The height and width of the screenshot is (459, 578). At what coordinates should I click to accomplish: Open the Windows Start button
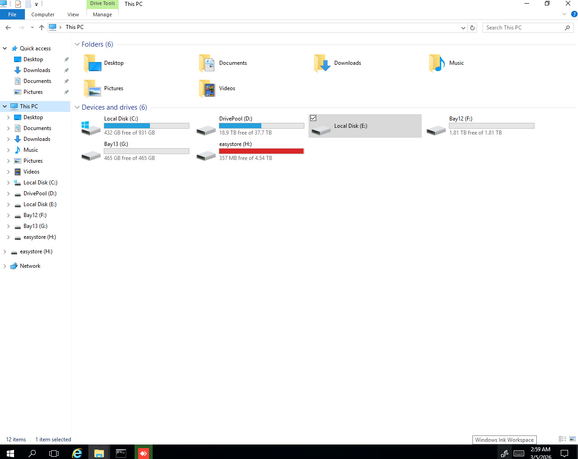pyautogui.click(x=10, y=453)
